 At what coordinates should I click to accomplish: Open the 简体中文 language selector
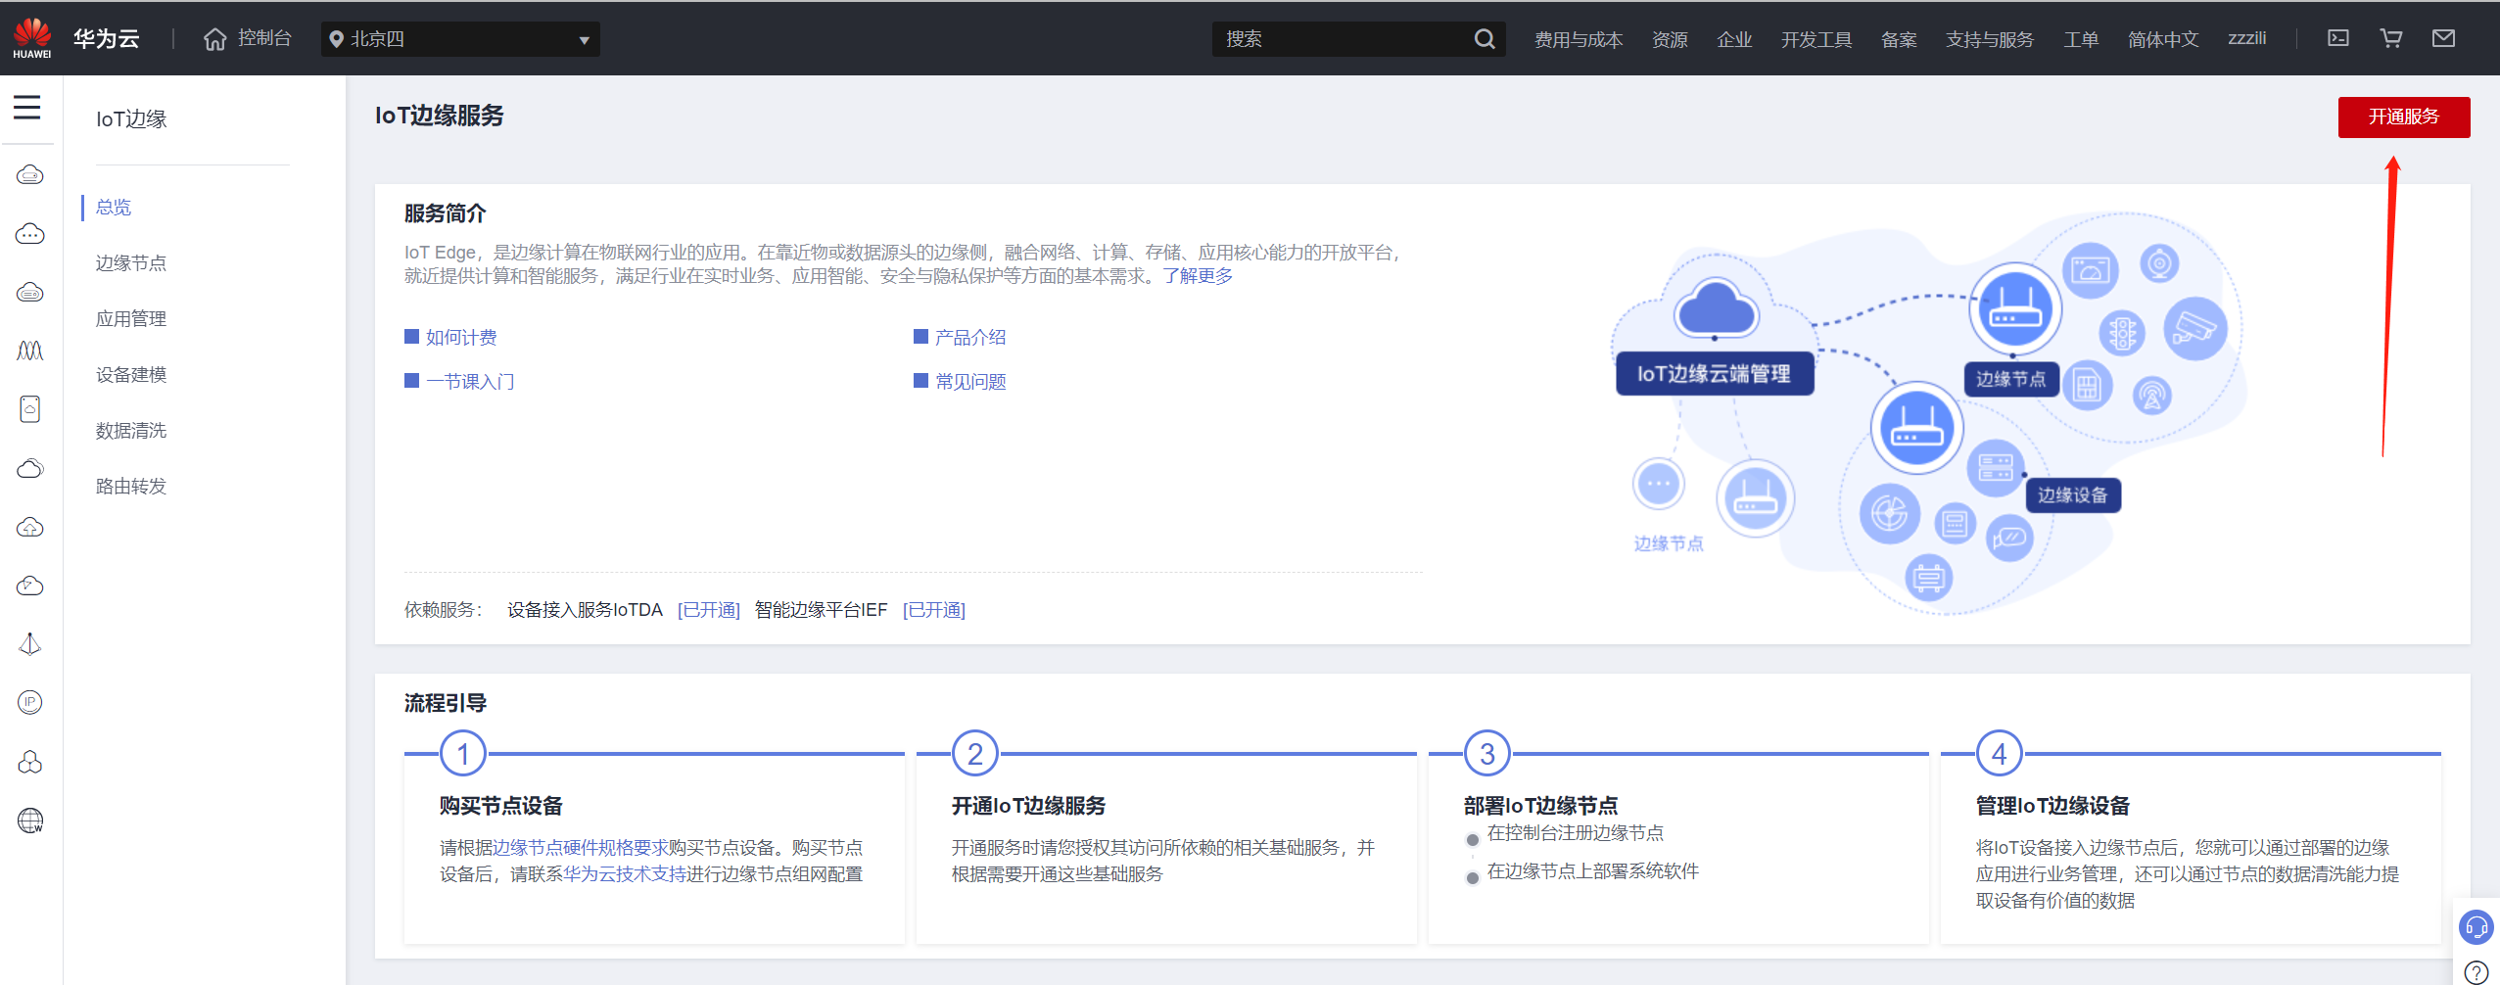coord(2163,39)
